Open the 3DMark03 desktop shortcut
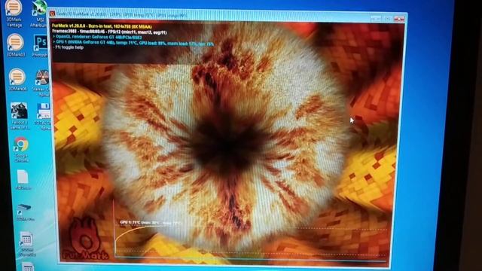 coord(15,45)
